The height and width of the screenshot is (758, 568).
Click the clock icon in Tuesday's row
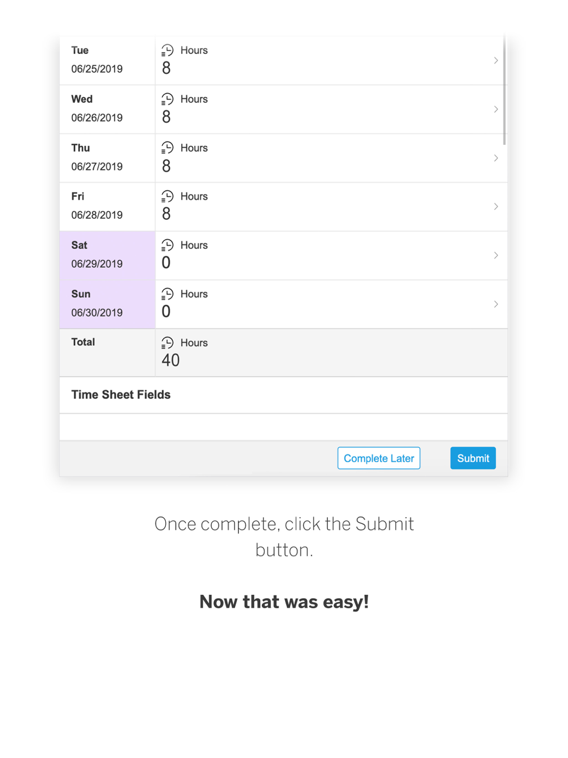[x=167, y=51]
